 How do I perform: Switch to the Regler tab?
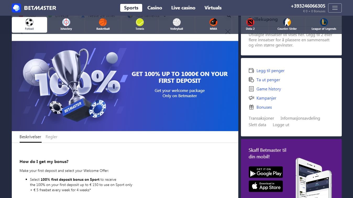(x=51, y=137)
